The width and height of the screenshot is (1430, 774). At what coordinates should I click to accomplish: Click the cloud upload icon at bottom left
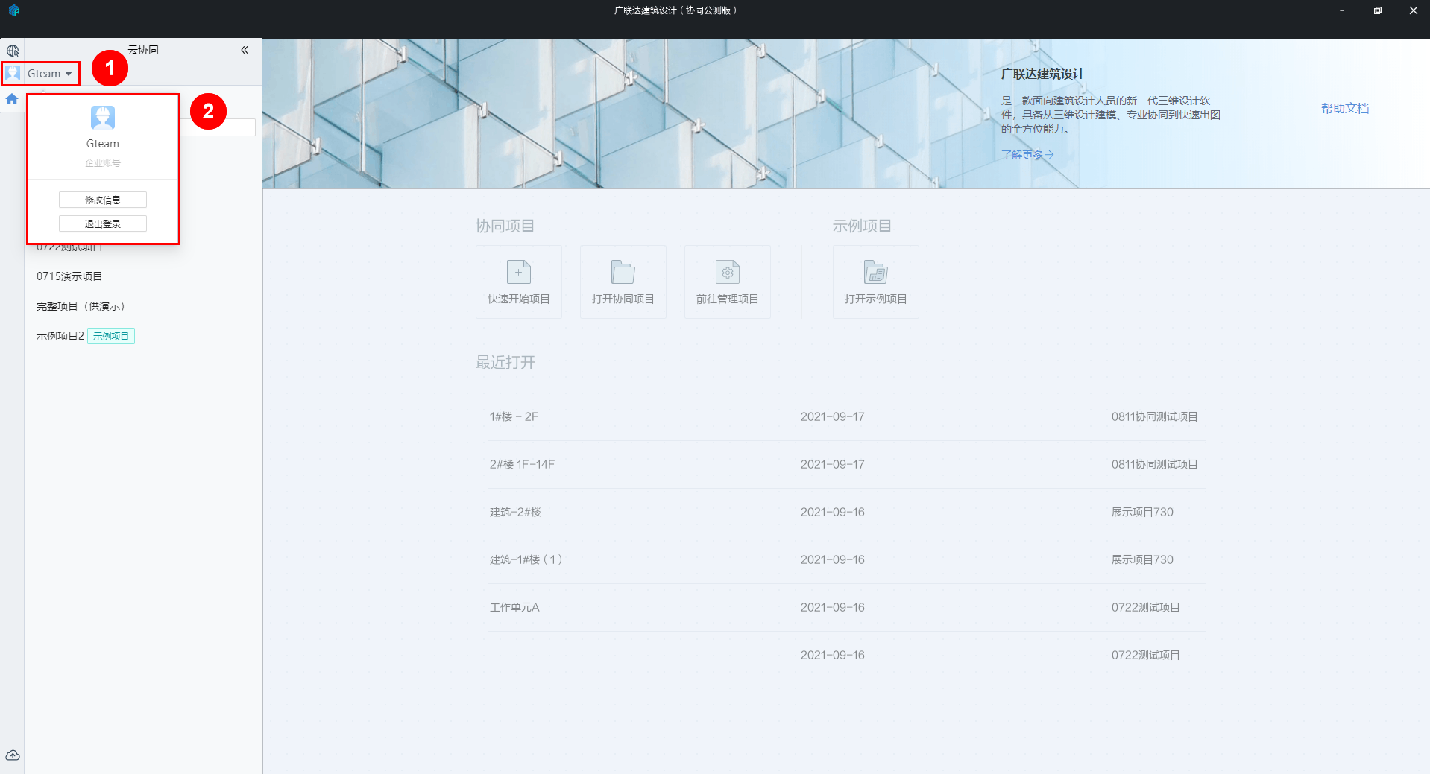(13, 755)
